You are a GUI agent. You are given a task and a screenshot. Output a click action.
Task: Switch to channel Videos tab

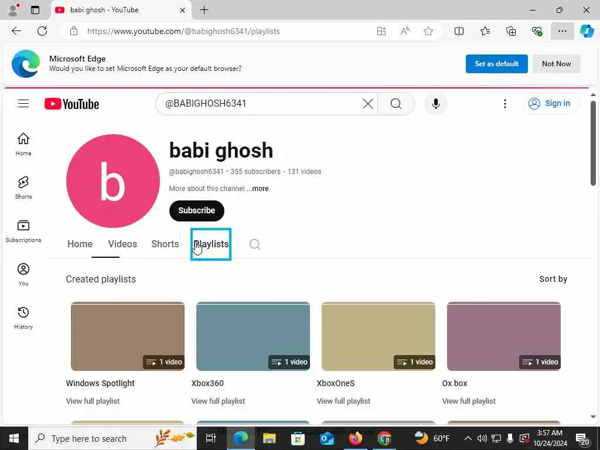(122, 244)
